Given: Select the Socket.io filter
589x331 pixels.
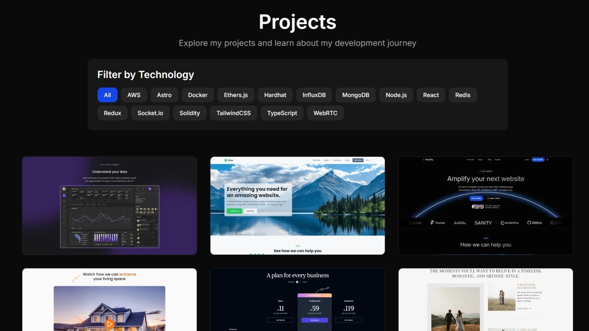Looking at the screenshot, I should [150, 113].
